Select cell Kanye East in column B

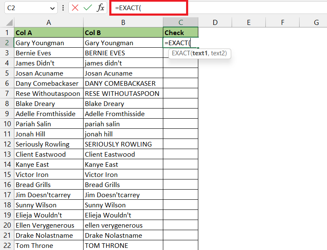pos(123,164)
